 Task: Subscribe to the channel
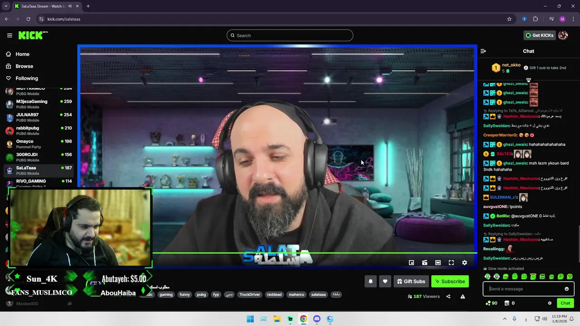pos(450,281)
